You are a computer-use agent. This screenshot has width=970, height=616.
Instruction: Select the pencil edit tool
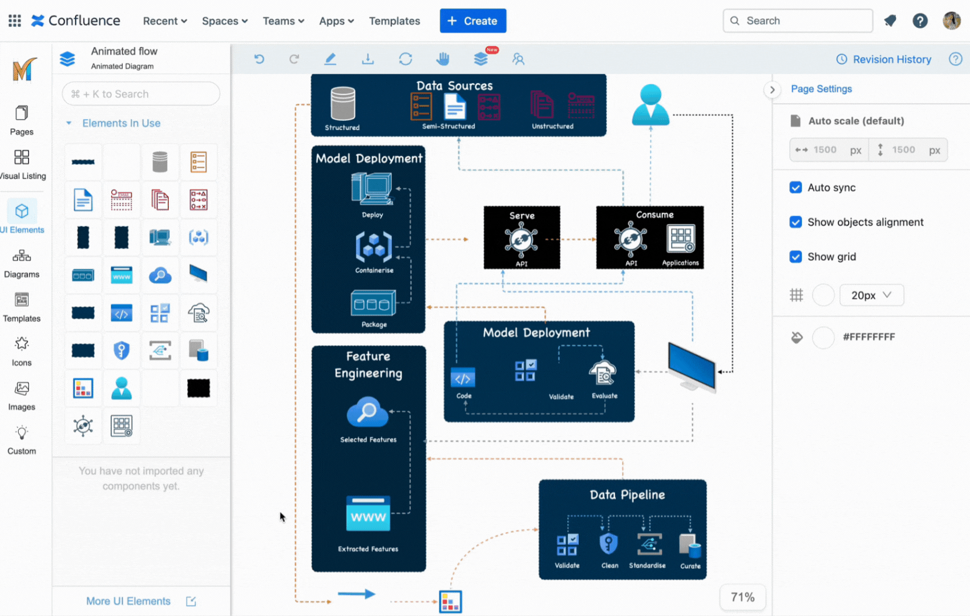point(330,59)
